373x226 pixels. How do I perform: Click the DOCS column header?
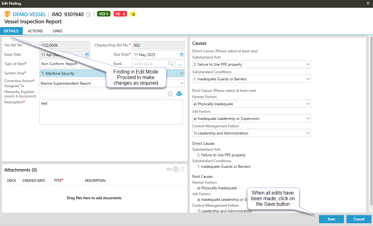[12, 181]
